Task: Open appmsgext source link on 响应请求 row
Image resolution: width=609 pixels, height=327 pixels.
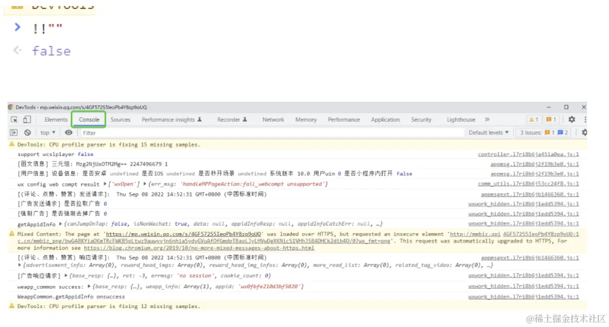Action: pyautogui.click(x=530, y=258)
